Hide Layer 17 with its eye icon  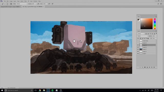click(x=138, y=49)
